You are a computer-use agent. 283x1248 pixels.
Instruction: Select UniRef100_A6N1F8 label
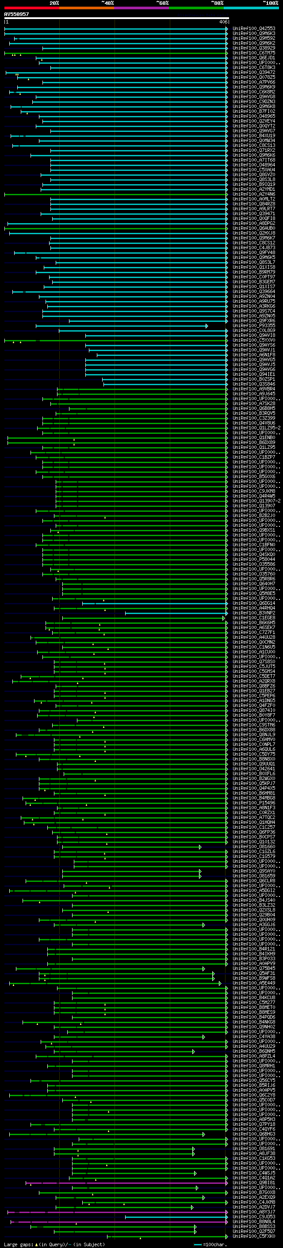[254, 355]
